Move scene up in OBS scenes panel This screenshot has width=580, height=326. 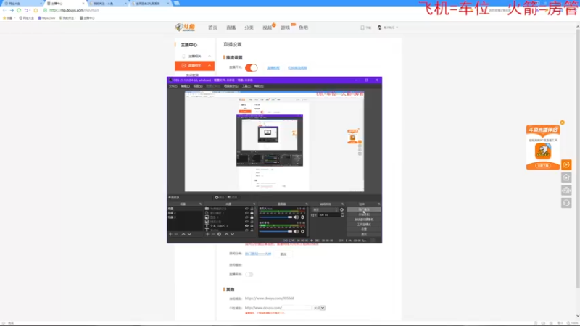tap(183, 234)
